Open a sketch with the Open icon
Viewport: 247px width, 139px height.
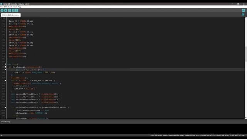(x=13, y=10)
